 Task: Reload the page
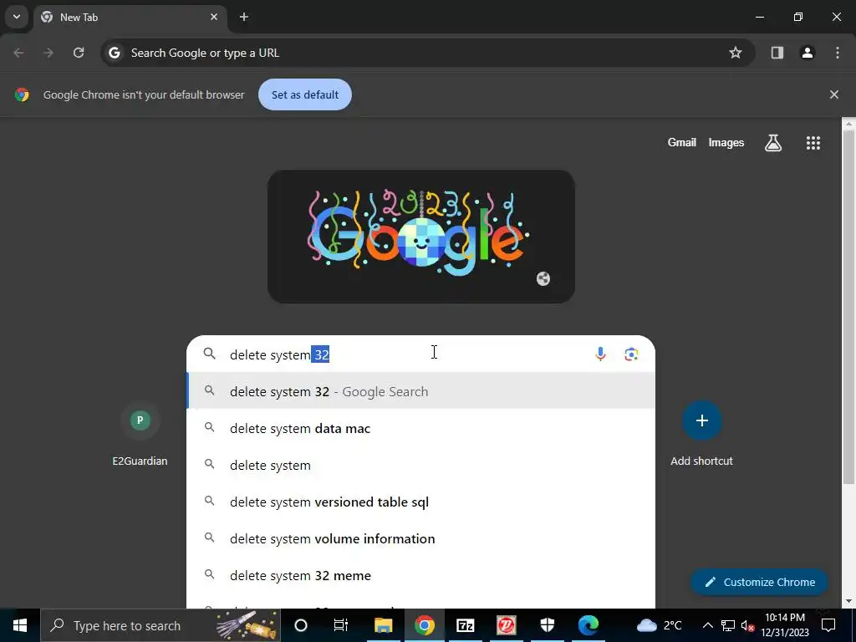click(79, 53)
